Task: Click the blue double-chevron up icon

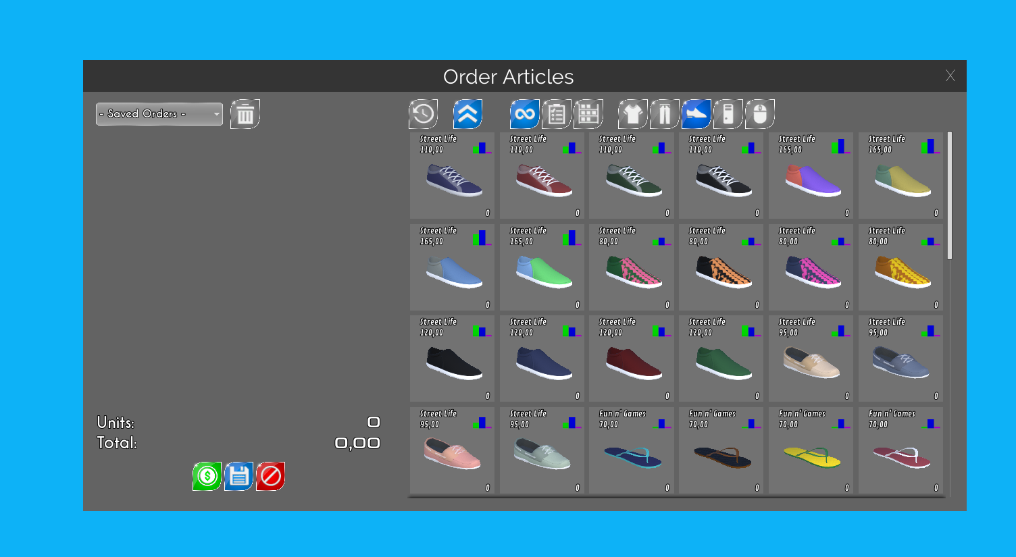Action: [x=467, y=114]
